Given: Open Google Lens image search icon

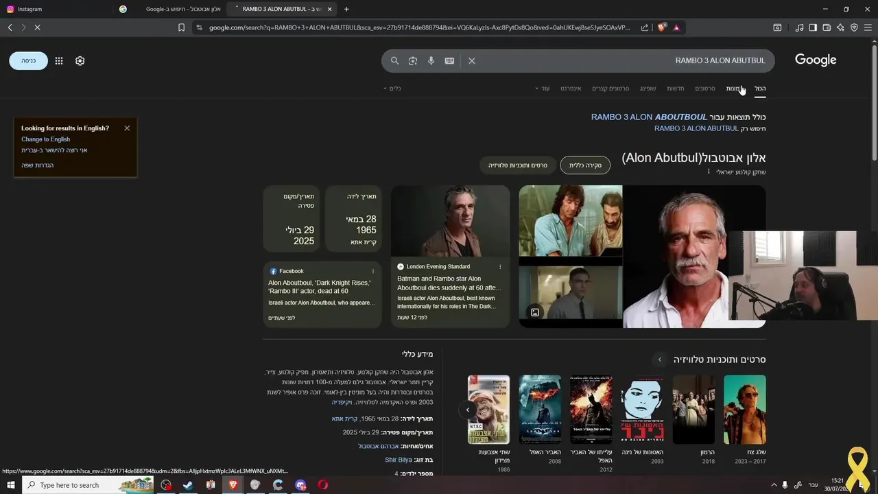Looking at the screenshot, I should pos(412,60).
